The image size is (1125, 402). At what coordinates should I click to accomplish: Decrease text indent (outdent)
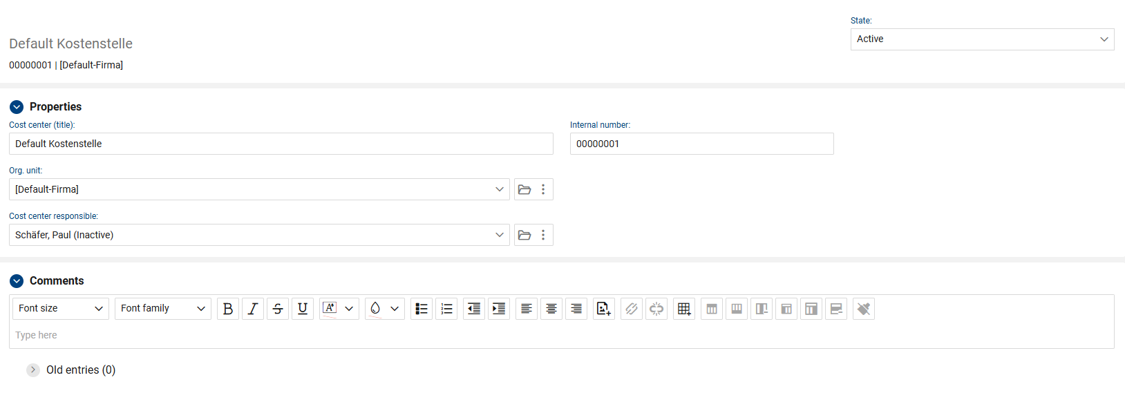pyautogui.click(x=474, y=309)
